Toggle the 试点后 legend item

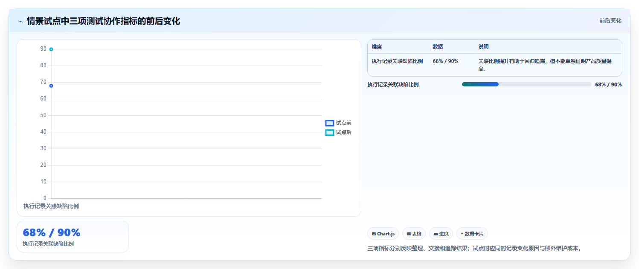338,132
